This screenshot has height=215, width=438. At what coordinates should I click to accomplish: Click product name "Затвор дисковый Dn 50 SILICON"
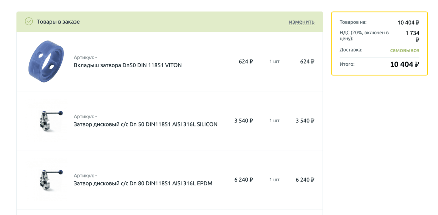click(145, 124)
